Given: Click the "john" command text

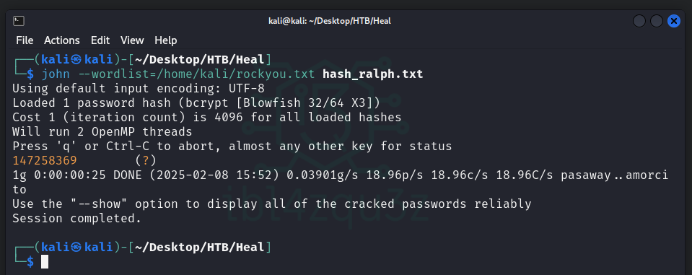Looking at the screenshot, I should pos(56,74).
